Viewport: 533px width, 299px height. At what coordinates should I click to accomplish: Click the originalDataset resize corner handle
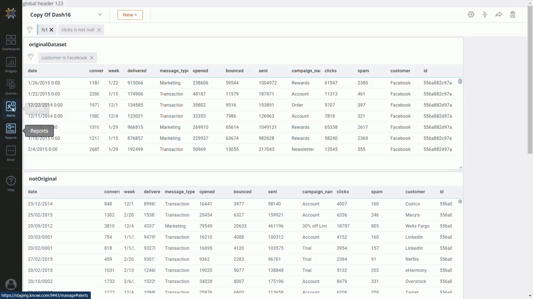461,167
